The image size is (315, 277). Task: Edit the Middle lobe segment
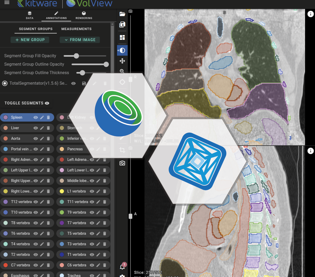click(x=98, y=181)
